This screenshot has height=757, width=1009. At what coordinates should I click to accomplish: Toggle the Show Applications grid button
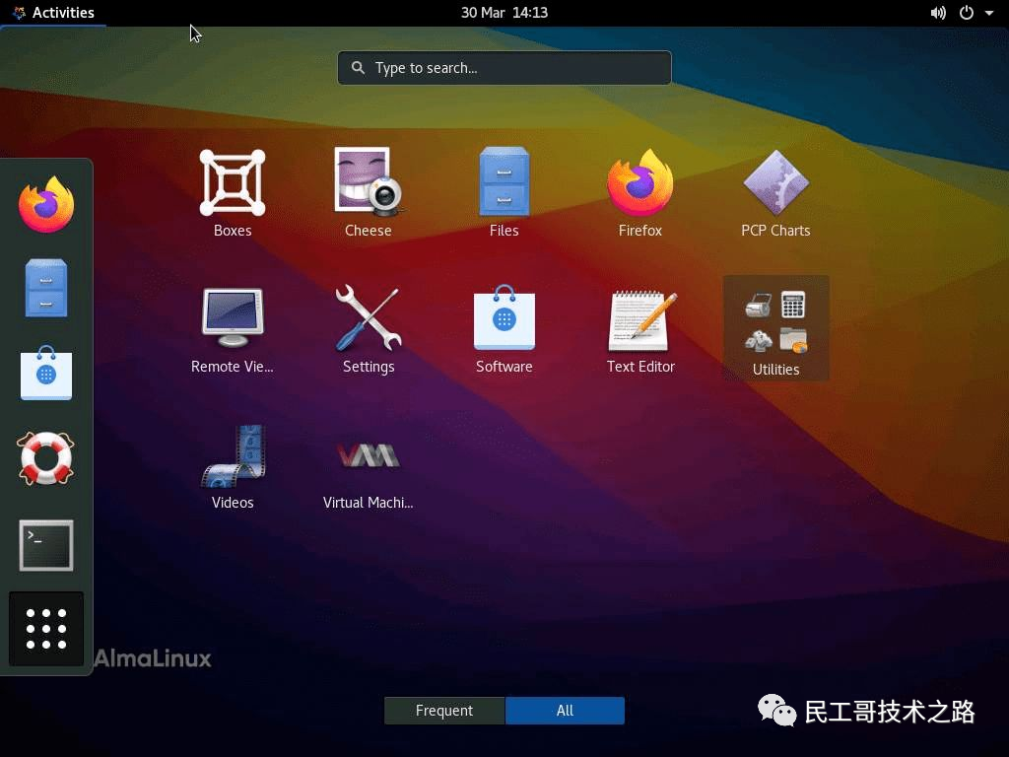pos(46,629)
